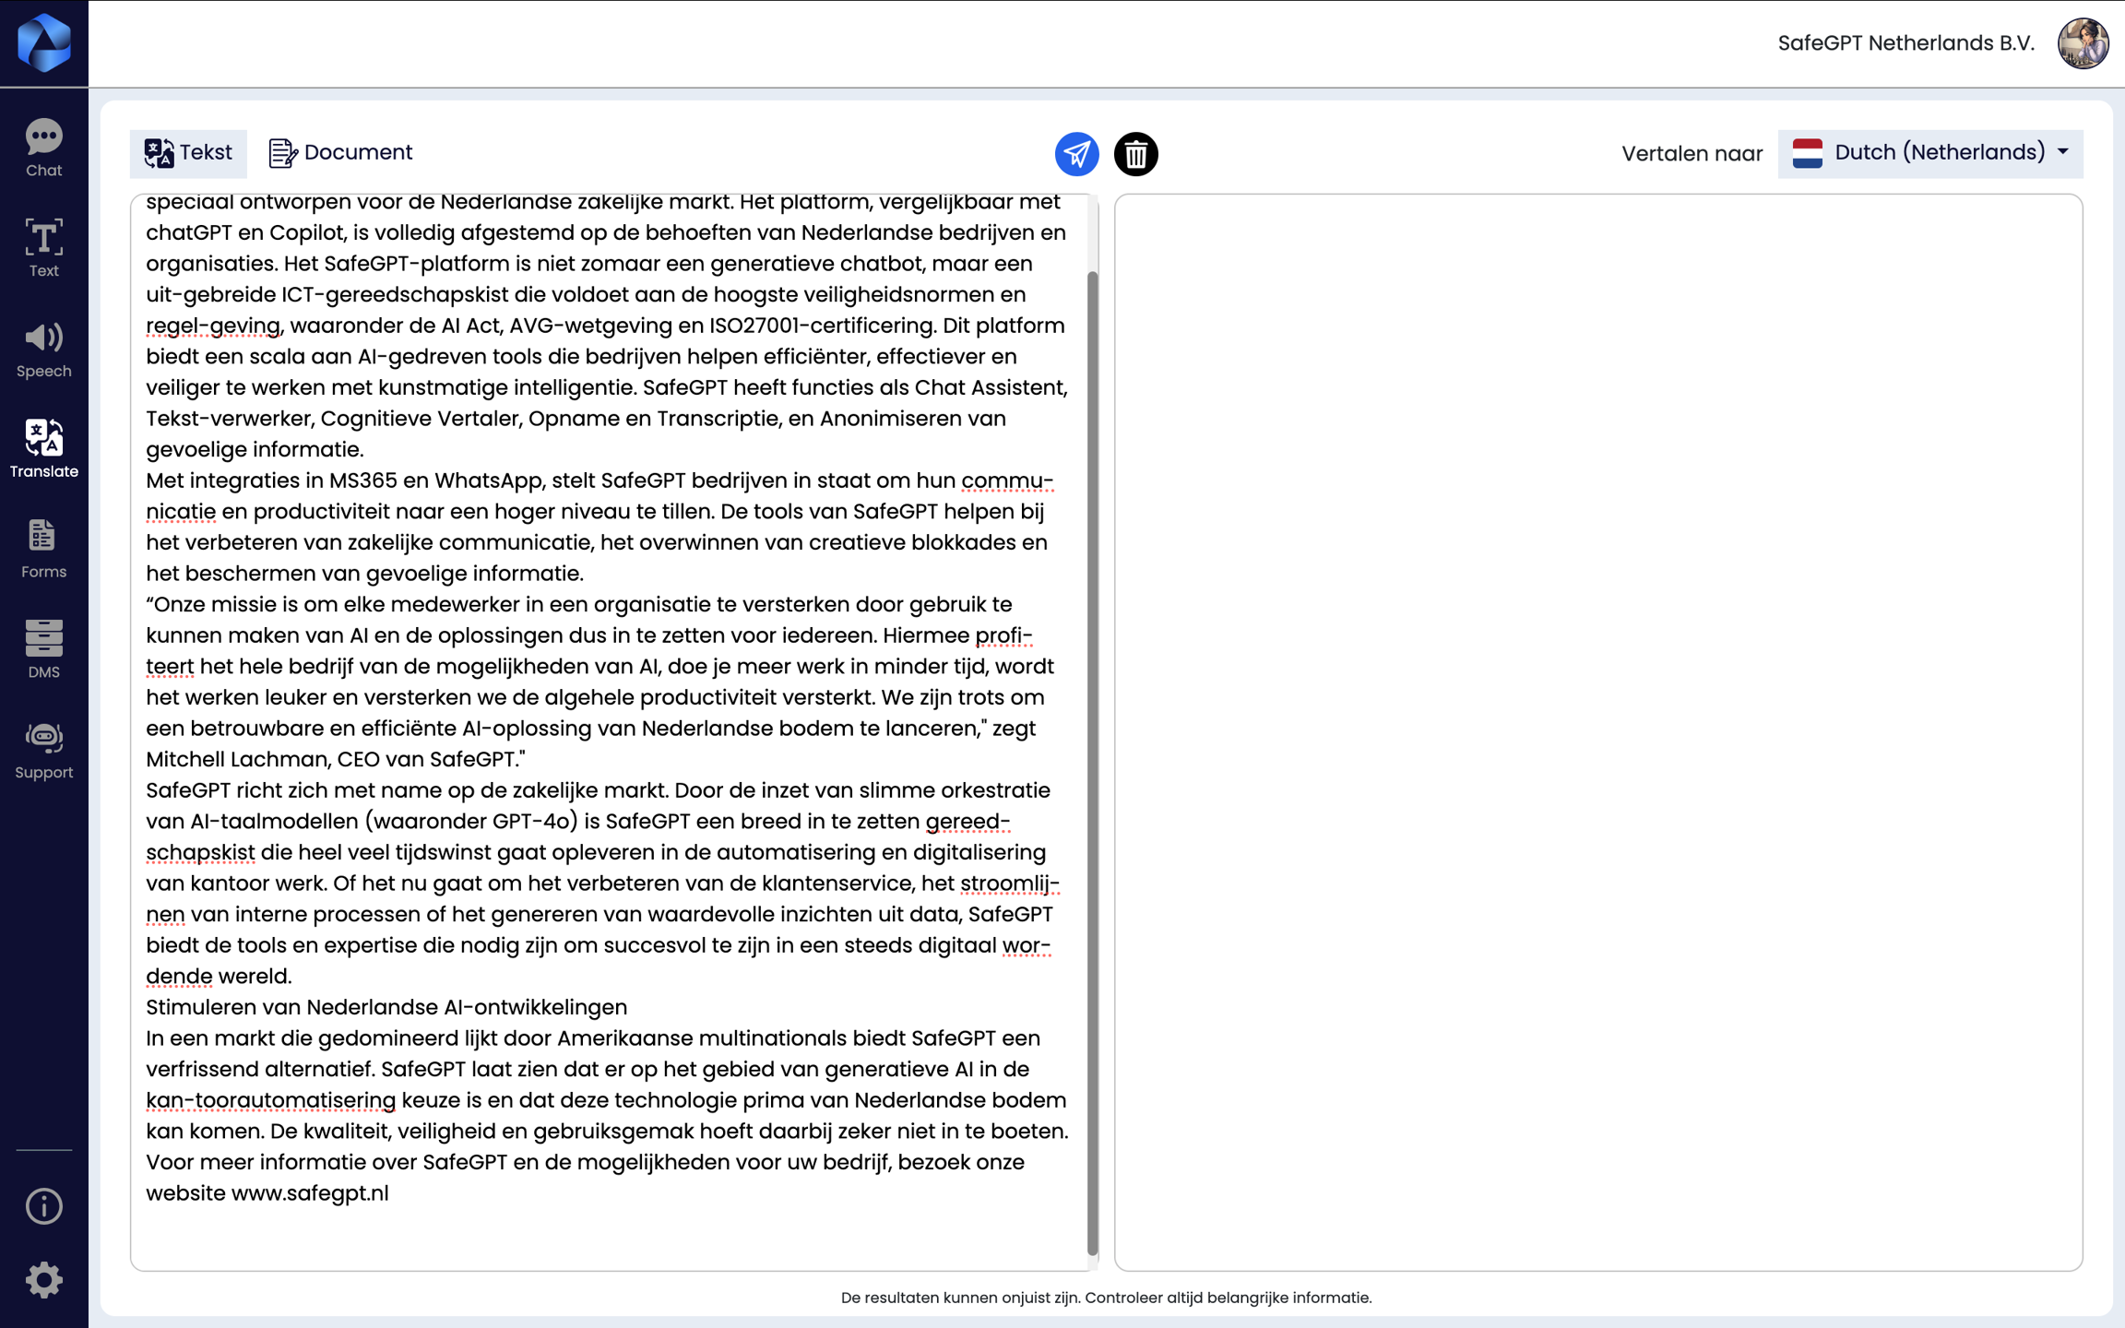Click the SafeGPT logo at top-left

tap(43, 42)
